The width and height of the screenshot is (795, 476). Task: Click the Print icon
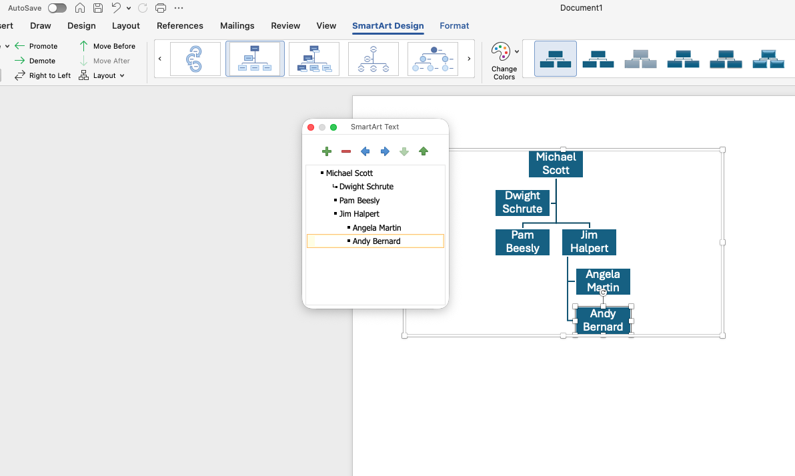pos(161,8)
